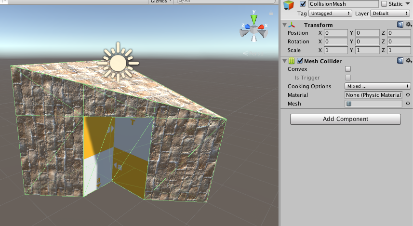Click the GameObject cube icon in Inspector
413x226 pixels.
pos(289,5)
